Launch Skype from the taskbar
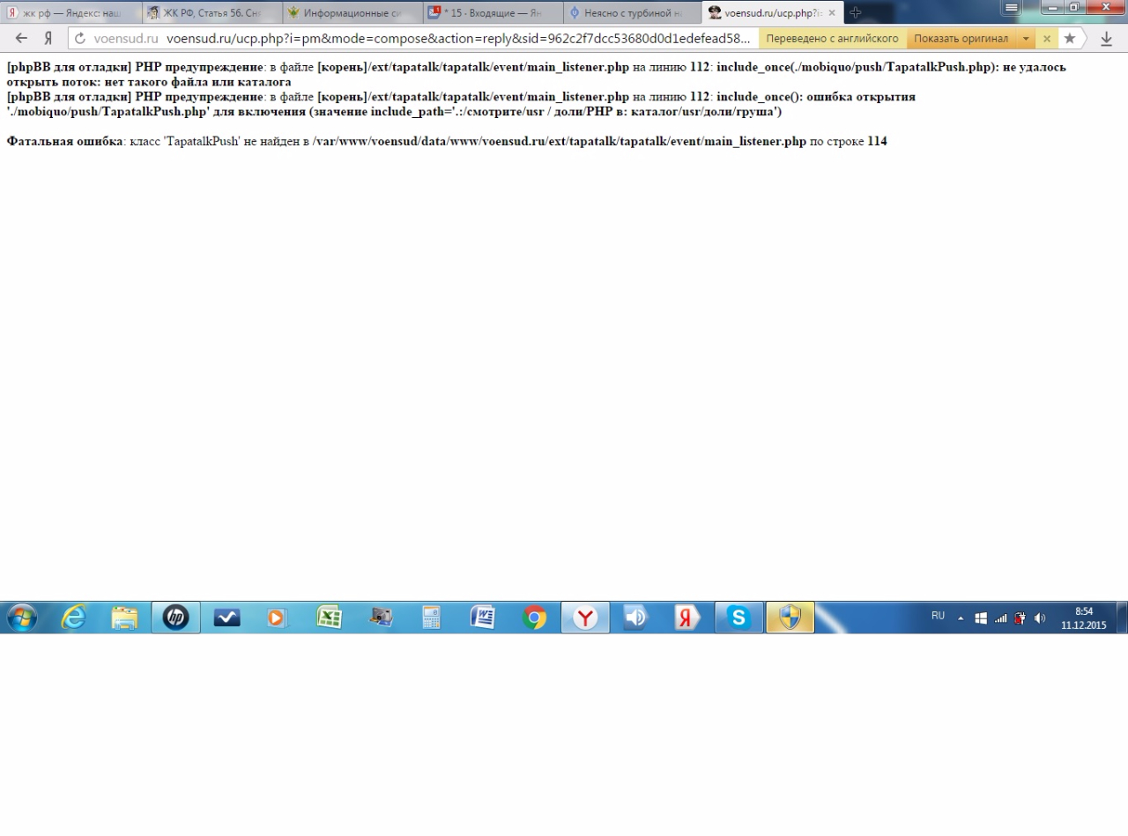This screenshot has width=1128, height=836. point(738,618)
